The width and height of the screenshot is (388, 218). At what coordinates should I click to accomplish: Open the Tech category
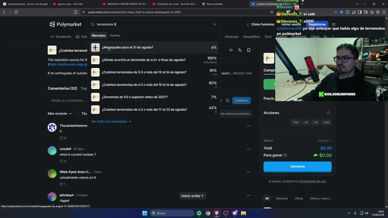pyautogui.click(x=268, y=37)
